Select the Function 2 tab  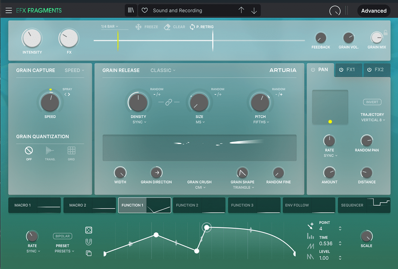tap(199, 205)
